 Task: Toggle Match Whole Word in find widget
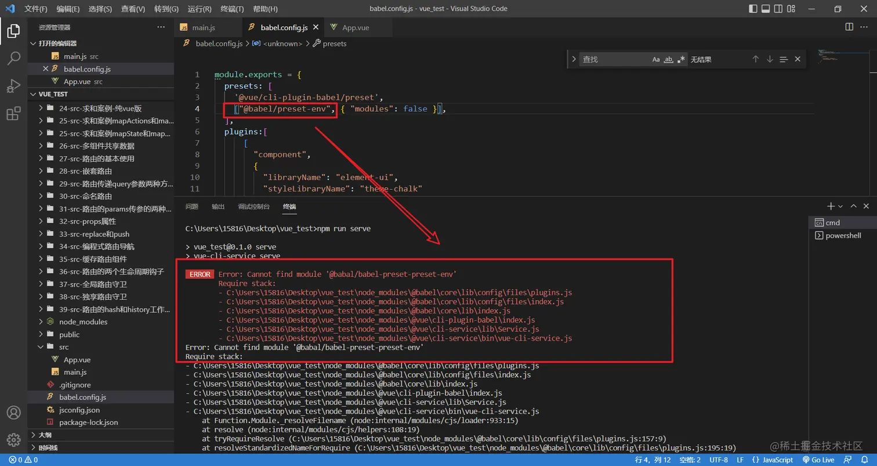[x=668, y=59]
